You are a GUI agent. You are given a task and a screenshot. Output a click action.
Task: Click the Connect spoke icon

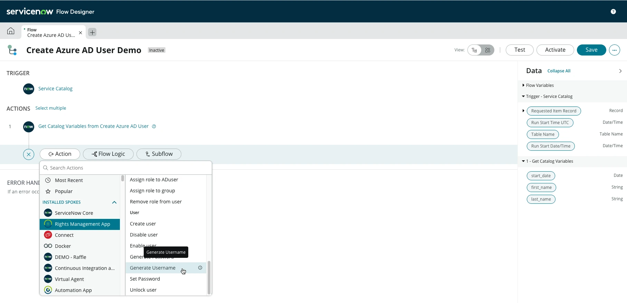48,235
